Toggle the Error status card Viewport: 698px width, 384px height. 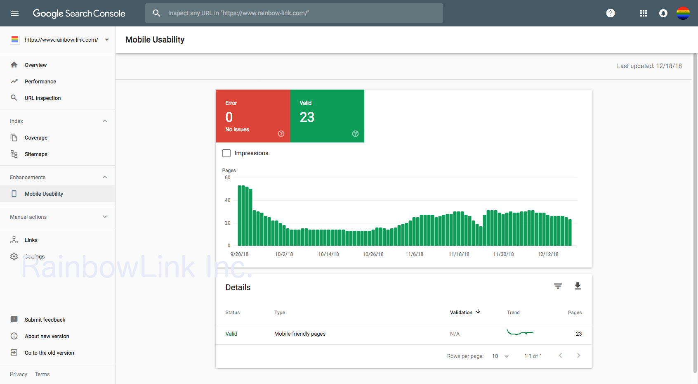click(253, 116)
